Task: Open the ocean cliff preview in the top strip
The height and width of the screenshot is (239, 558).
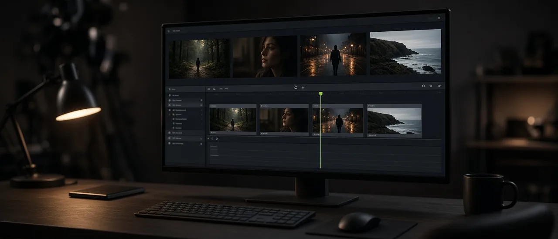Action: pyautogui.click(x=405, y=52)
